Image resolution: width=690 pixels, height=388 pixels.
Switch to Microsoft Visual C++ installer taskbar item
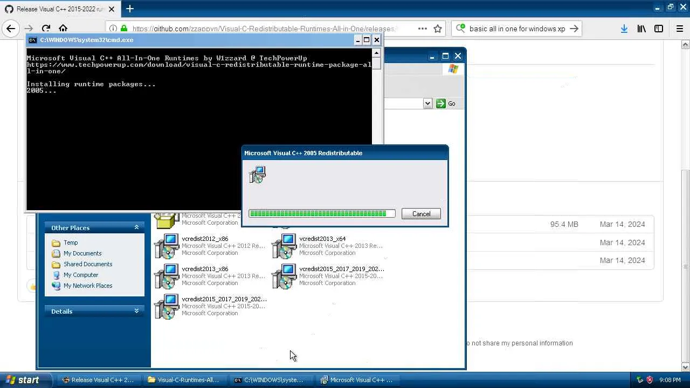356,380
